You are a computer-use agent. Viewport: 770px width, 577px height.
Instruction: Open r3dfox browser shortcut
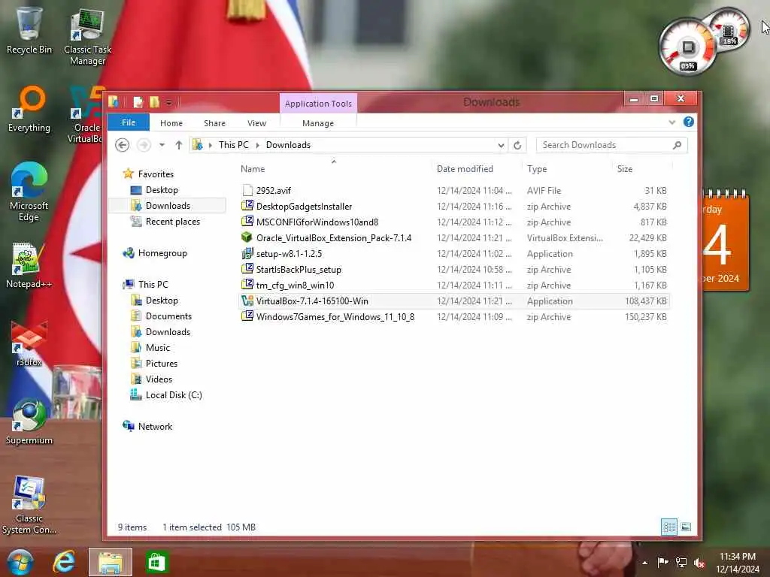point(29,343)
